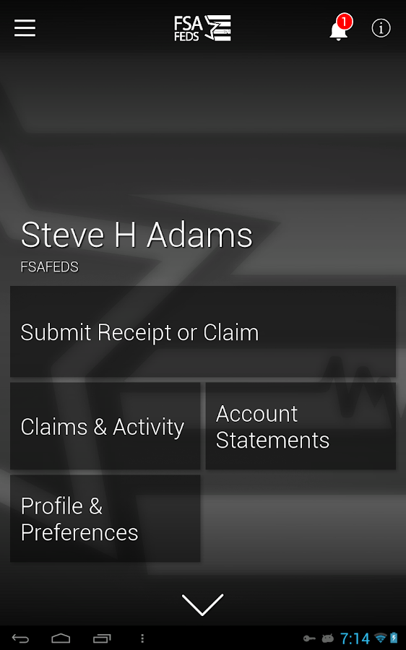
Task: Open Submit Receipt or Claim tile
Action: [x=203, y=331]
